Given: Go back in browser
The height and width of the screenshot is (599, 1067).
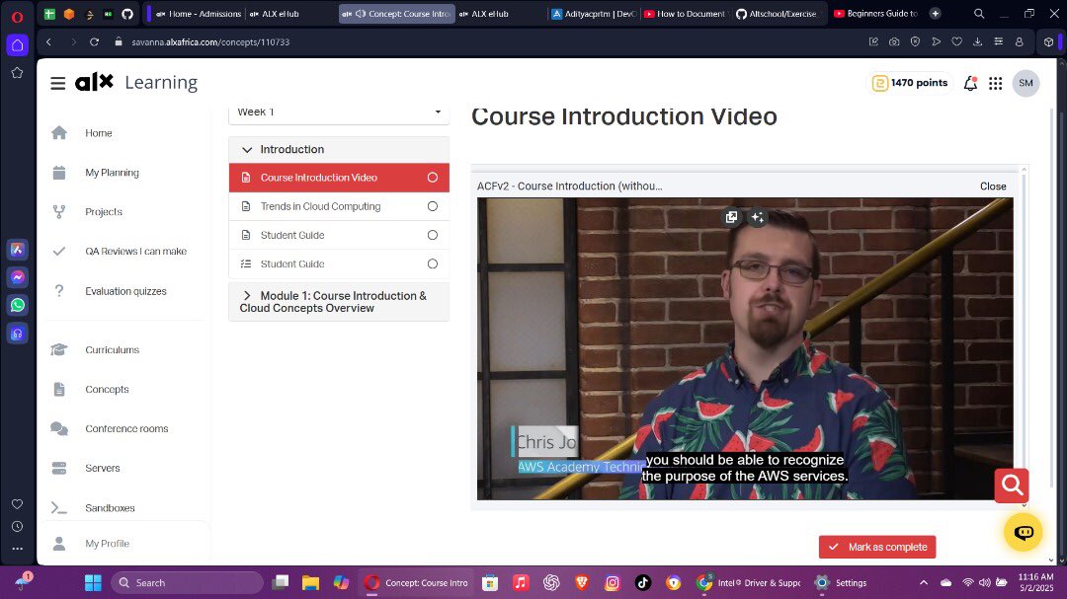Looking at the screenshot, I should click(49, 42).
